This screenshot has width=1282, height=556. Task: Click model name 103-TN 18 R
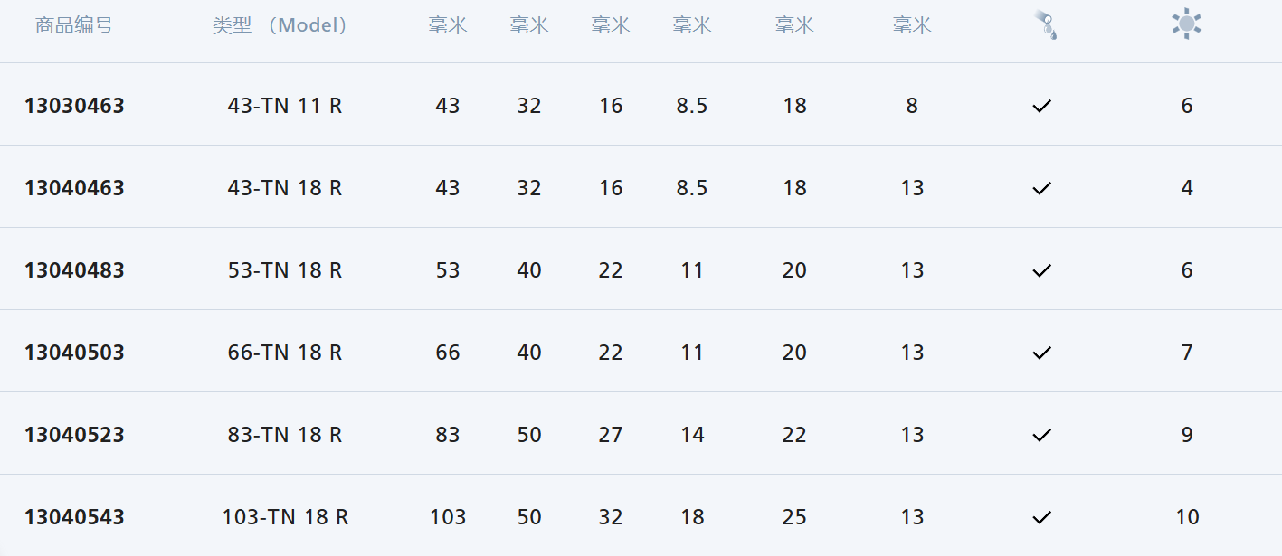click(x=285, y=518)
